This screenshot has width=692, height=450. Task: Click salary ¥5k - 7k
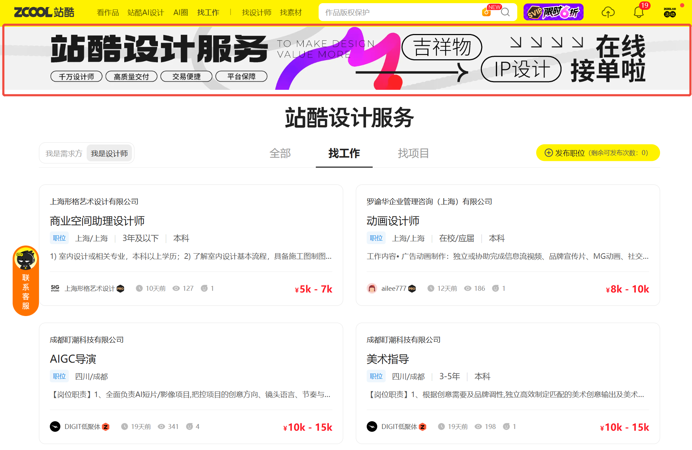coord(313,289)
